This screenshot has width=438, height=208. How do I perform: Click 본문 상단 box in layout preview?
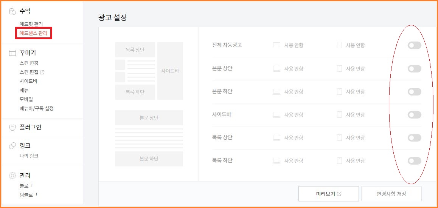coord(149,118)
